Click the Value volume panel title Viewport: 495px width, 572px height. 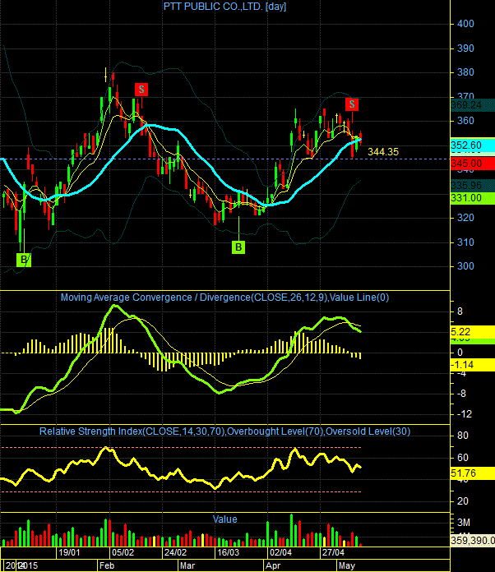point(224,519)
